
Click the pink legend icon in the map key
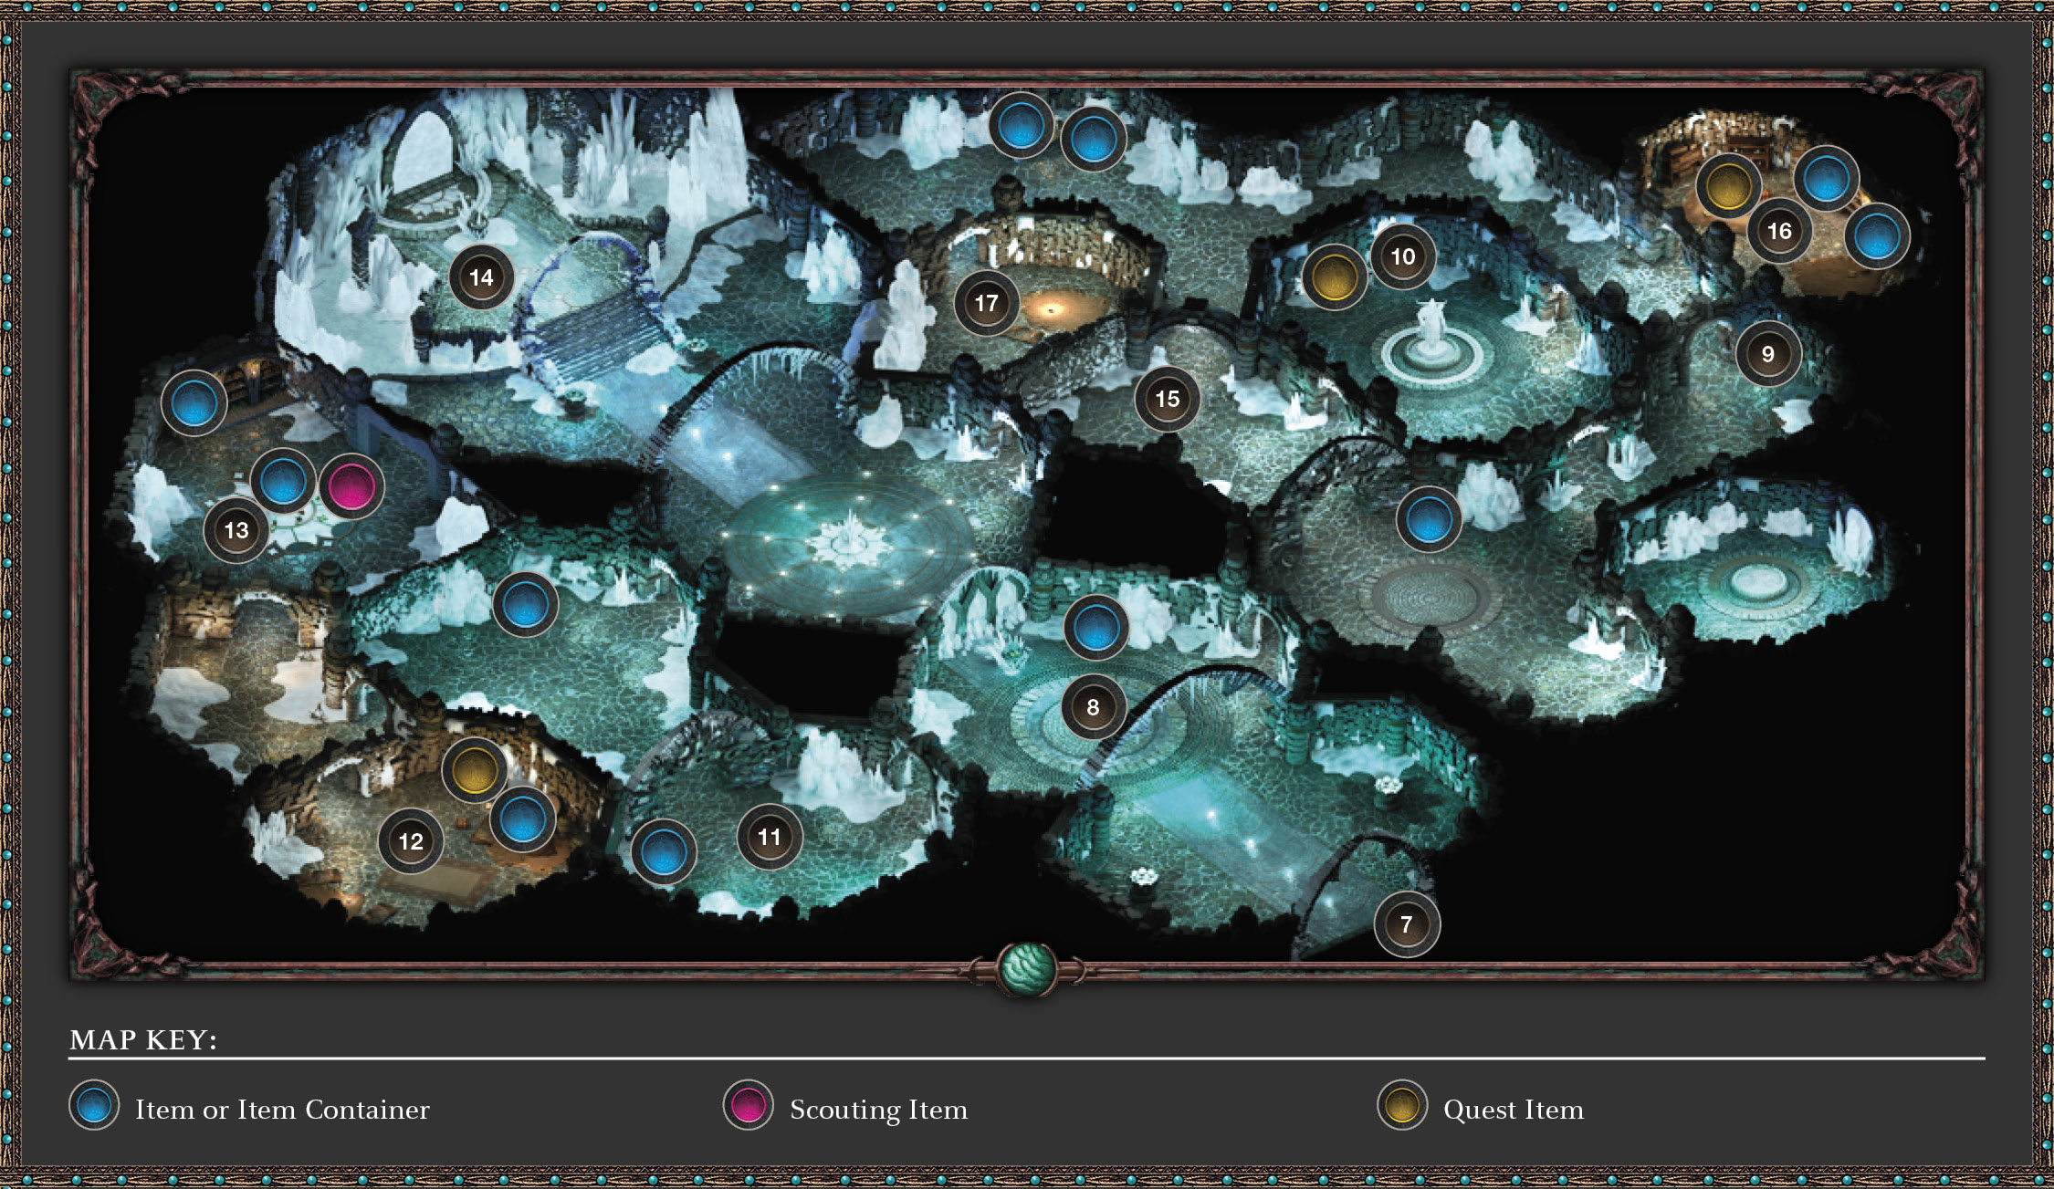click(x=749, y=1105)
